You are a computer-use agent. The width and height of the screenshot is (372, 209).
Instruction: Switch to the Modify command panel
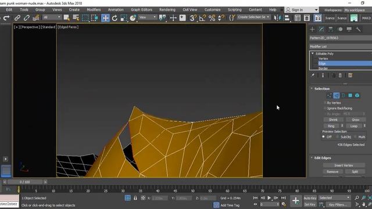click(x=321, y=29)
